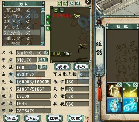The width and height of the screenshot is (139, 122).
Task: Toggle the third green orb button
Action: coord(48,29)
